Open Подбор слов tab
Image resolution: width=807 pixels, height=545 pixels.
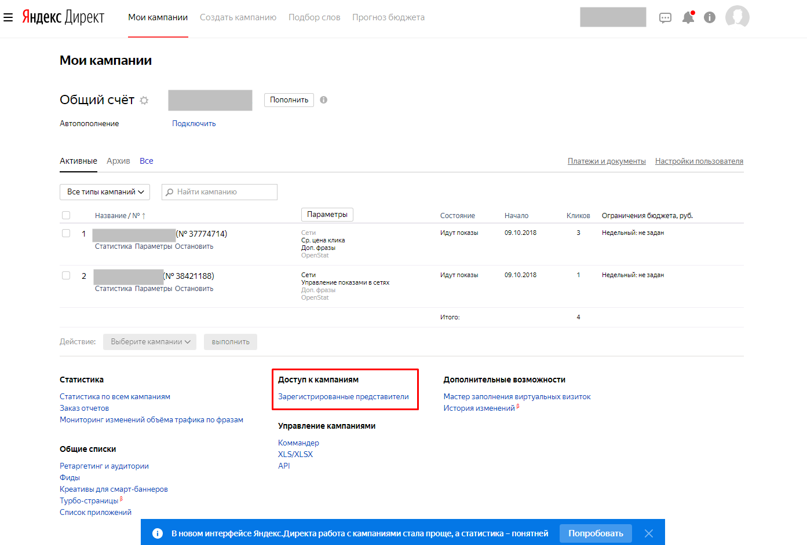pos(315,17)
